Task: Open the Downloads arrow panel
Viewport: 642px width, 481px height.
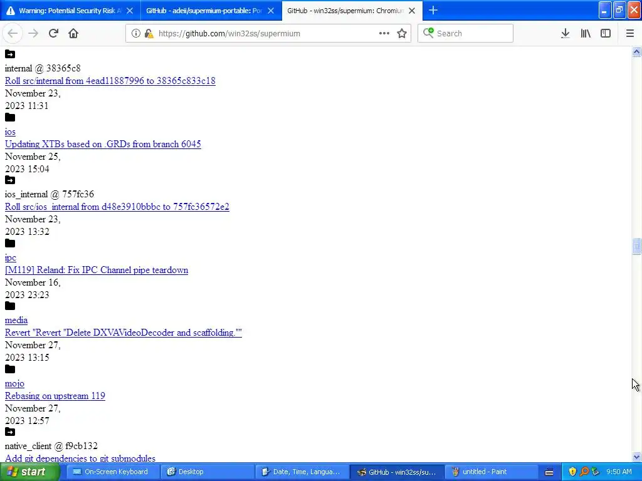Action: tap(566, 34)
